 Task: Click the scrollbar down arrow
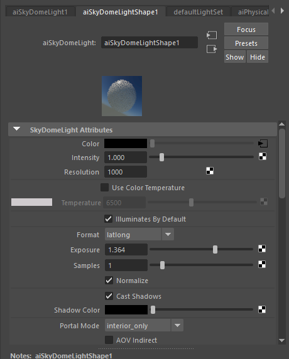pyautogui.click(x=282, y=340)
